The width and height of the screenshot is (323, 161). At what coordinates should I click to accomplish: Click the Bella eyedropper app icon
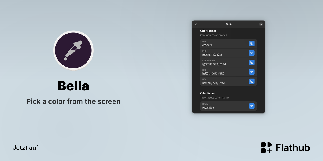point(73,50)
